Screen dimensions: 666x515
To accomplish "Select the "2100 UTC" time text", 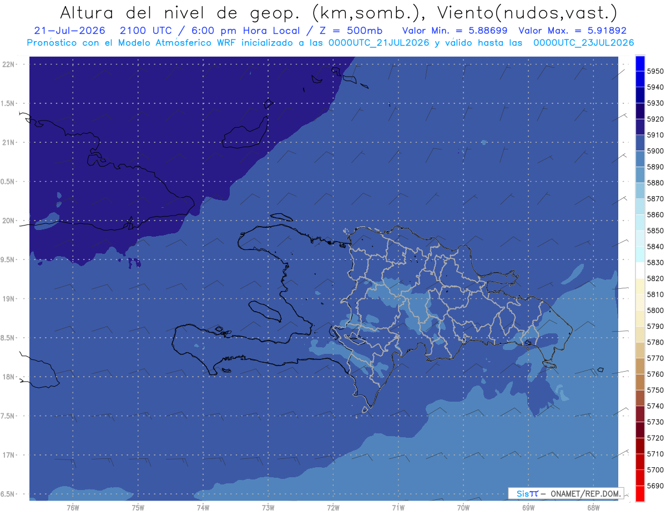I will 146,31.
